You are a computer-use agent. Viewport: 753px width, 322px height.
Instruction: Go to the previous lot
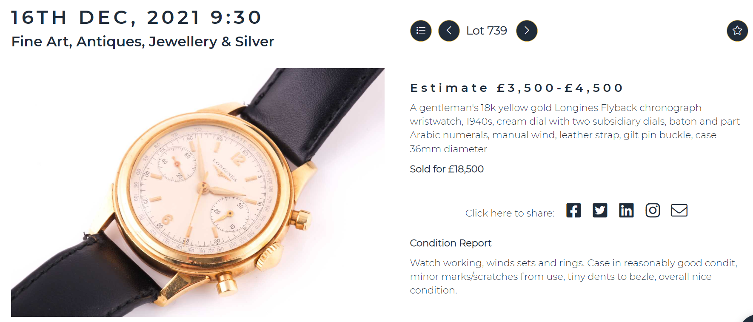point(449,31)
